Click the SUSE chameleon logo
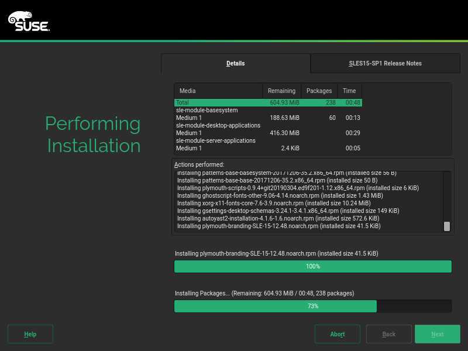The width and height of the screenshot is (468, 351). (x=29, y=21)
